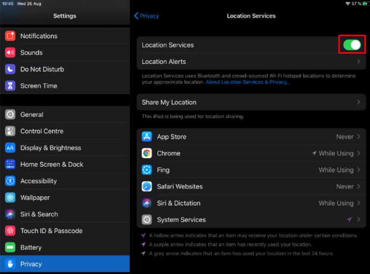Tap the Sounds speaker icon
This screenshot has height=274, width=370.
click(10, 53)
